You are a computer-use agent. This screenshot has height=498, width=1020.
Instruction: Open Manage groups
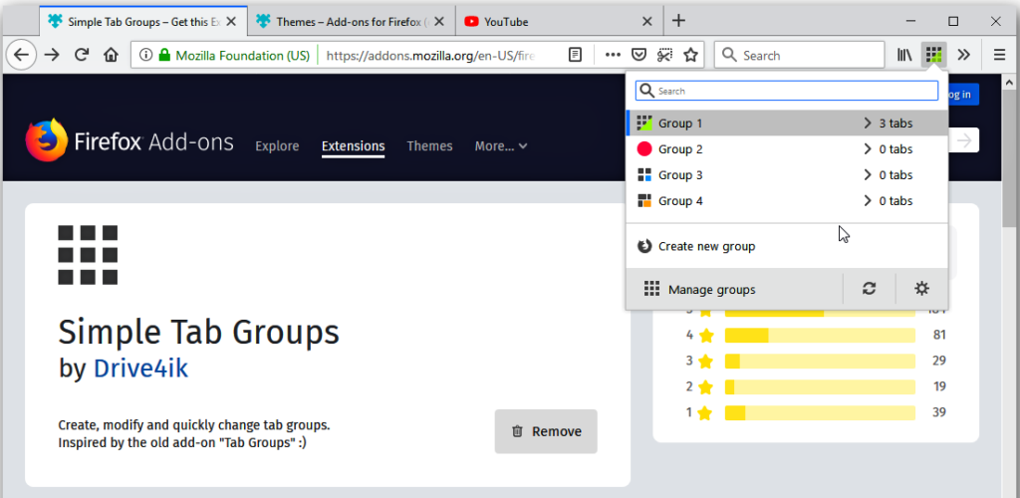point(734,289)
